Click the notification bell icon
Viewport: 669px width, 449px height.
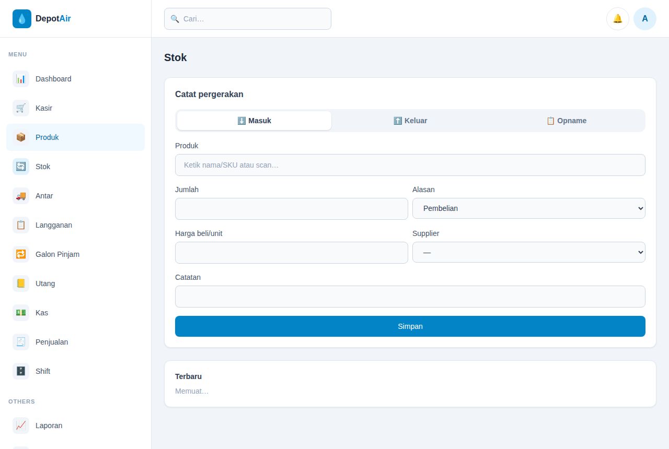[x=618, y=19]
